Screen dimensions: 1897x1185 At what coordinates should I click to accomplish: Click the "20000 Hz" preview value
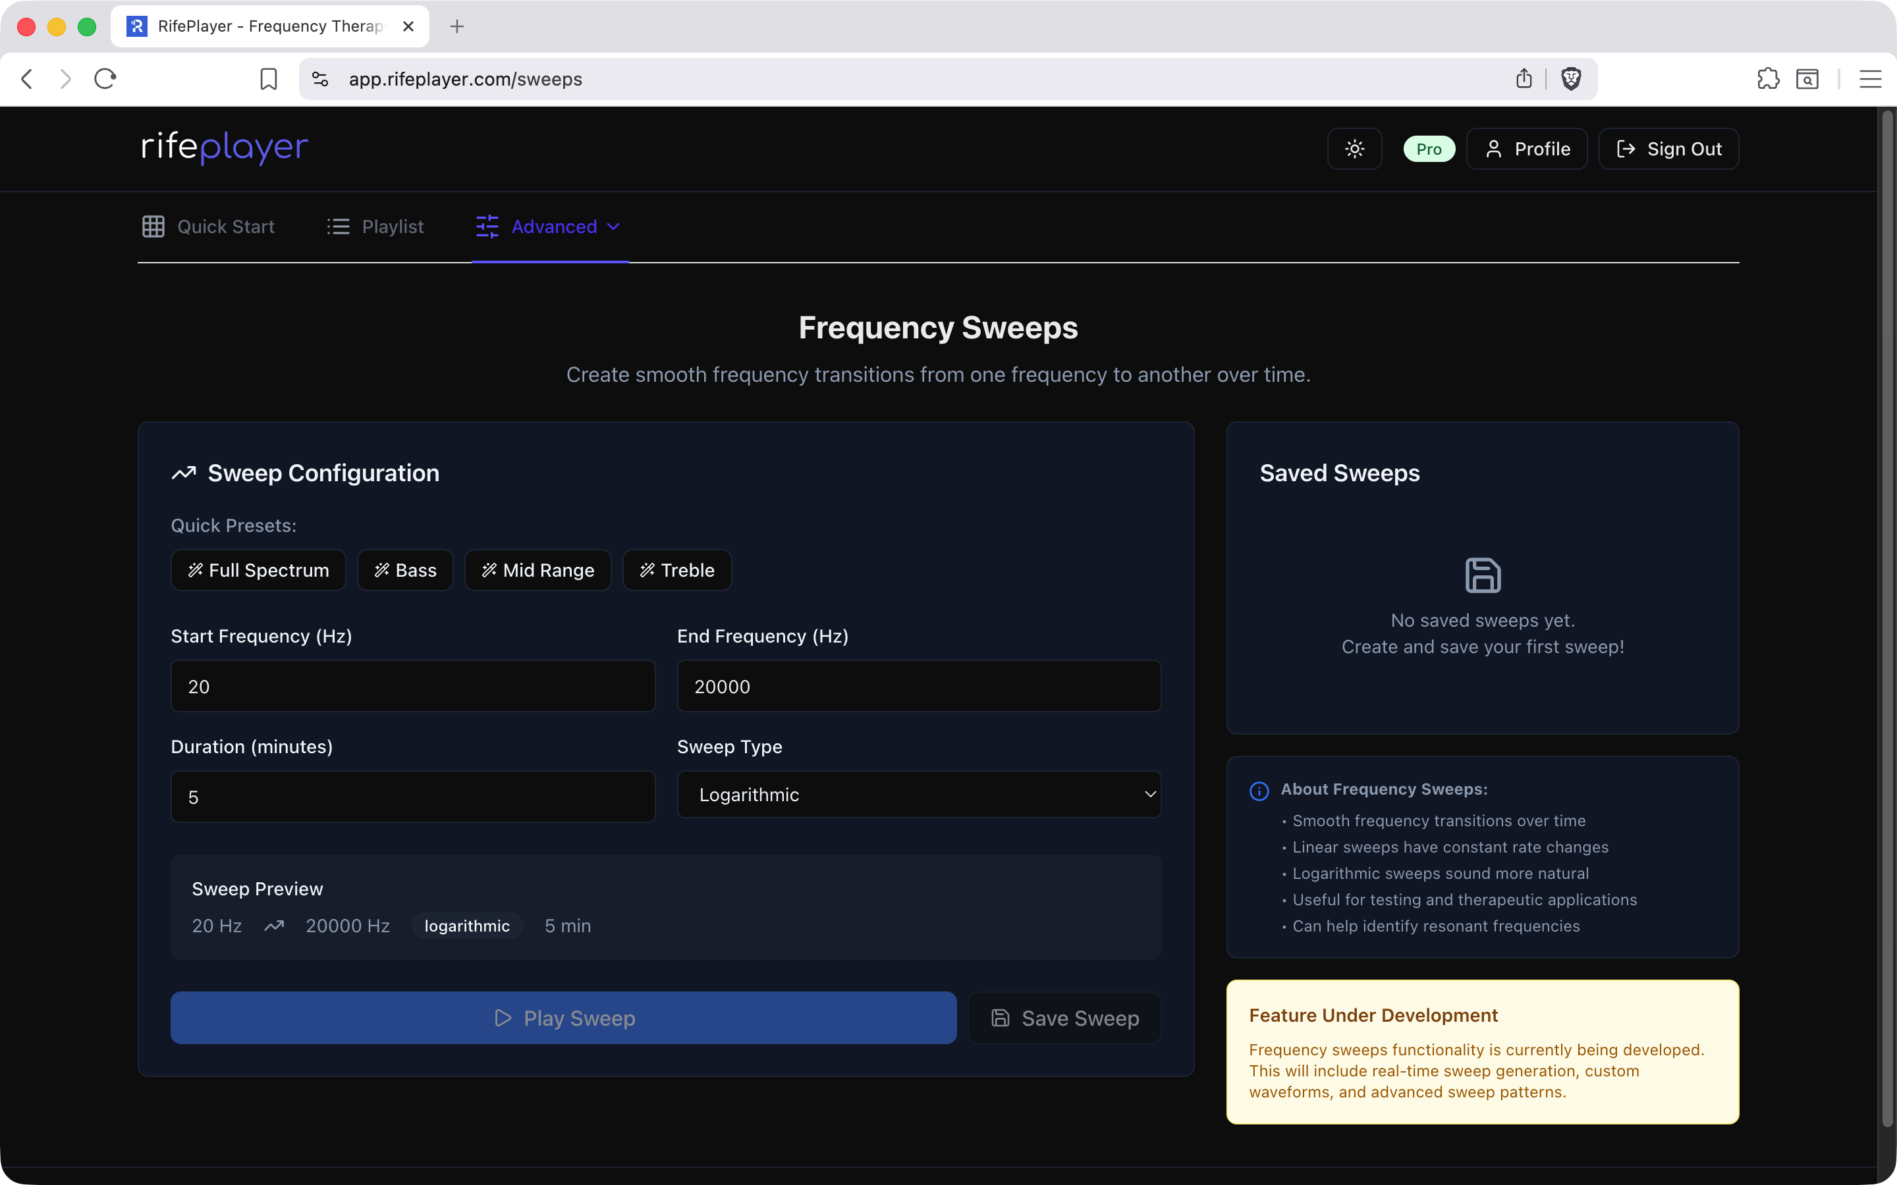347,926
